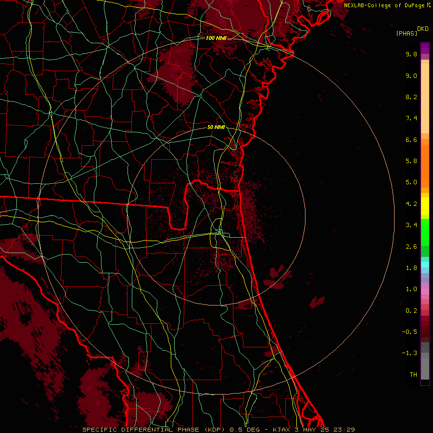
Task: Click the 9.0 value on color scale
Action: click(x=411, y=76)
